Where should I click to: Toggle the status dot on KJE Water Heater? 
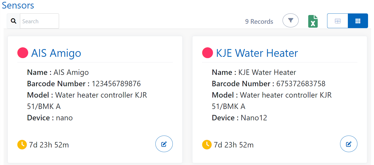207,53
